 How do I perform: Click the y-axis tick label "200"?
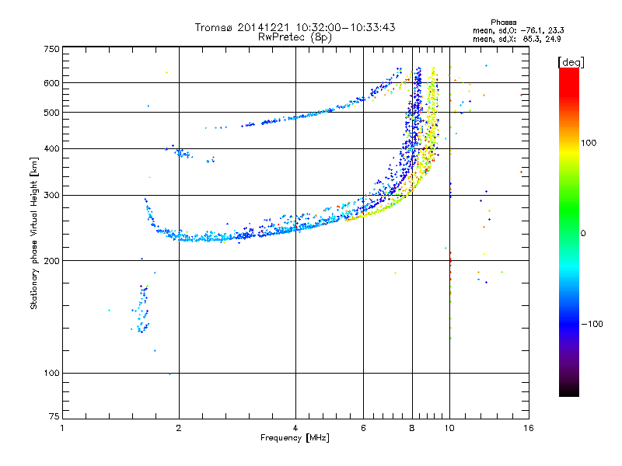51,261
